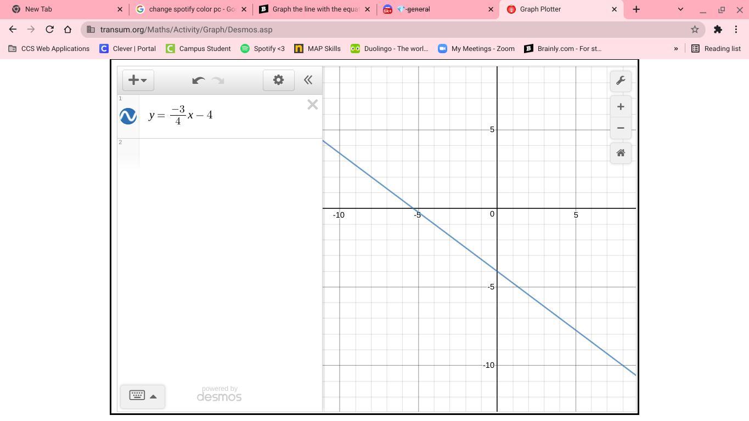Open the Spotify <3 bookmark
Screen dimensions: 749x421
tap(263, 49)
